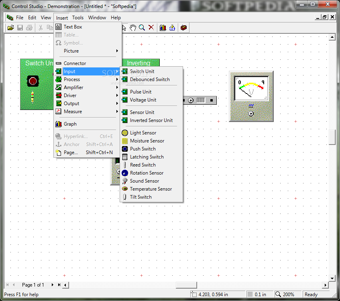Open the Window menu
Viewport: 340px width, 301px height.
[97, 18]
